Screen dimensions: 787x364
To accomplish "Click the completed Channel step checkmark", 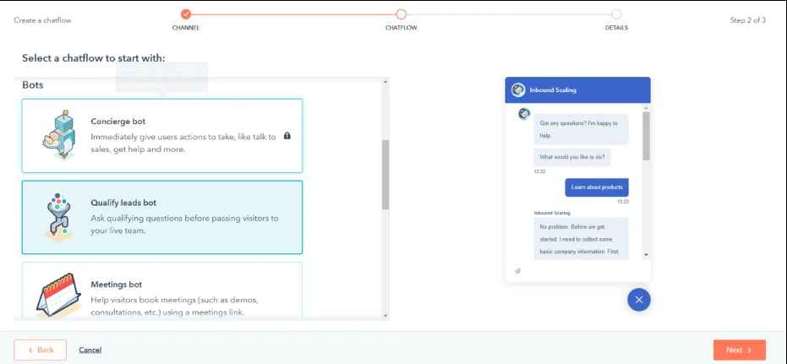I will 186,14.
